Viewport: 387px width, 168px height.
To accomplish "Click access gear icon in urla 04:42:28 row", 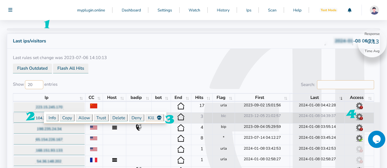I will click(x=359, y=106).
